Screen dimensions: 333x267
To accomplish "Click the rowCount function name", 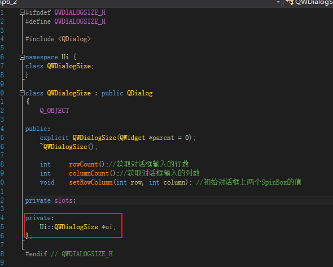I will pos(84,164).
